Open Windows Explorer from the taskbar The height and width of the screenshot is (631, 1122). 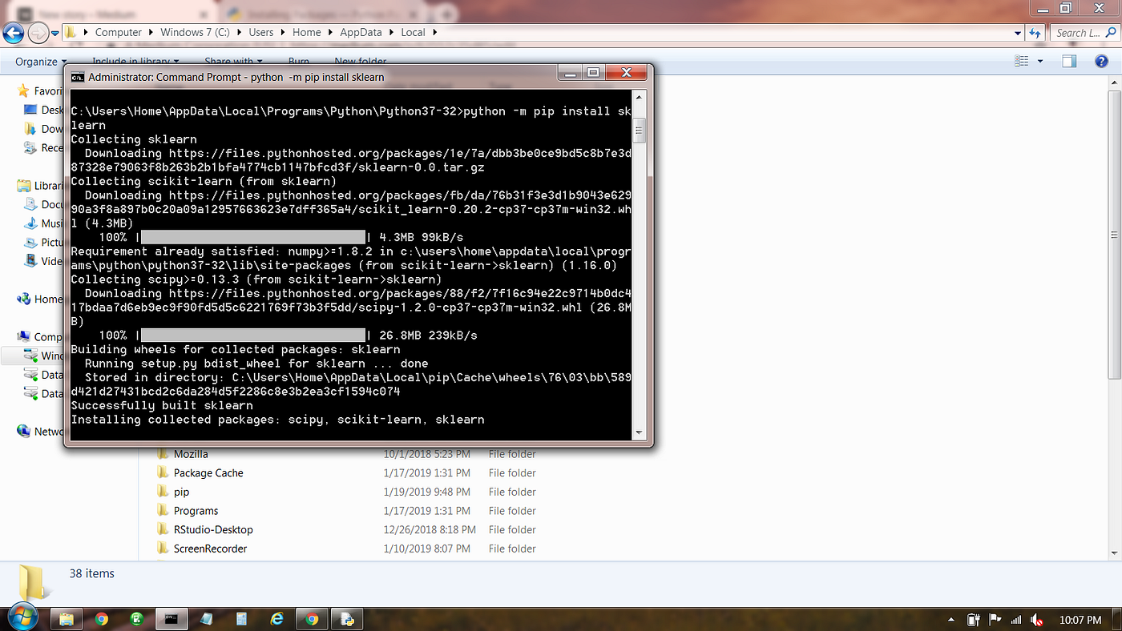pyautogui.click(x=67, y=618)
